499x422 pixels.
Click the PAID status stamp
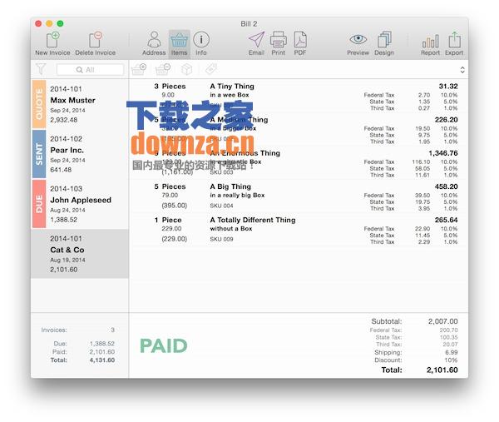[164, 346]
